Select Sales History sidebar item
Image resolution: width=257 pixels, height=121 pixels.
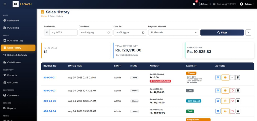pos(18,48)
